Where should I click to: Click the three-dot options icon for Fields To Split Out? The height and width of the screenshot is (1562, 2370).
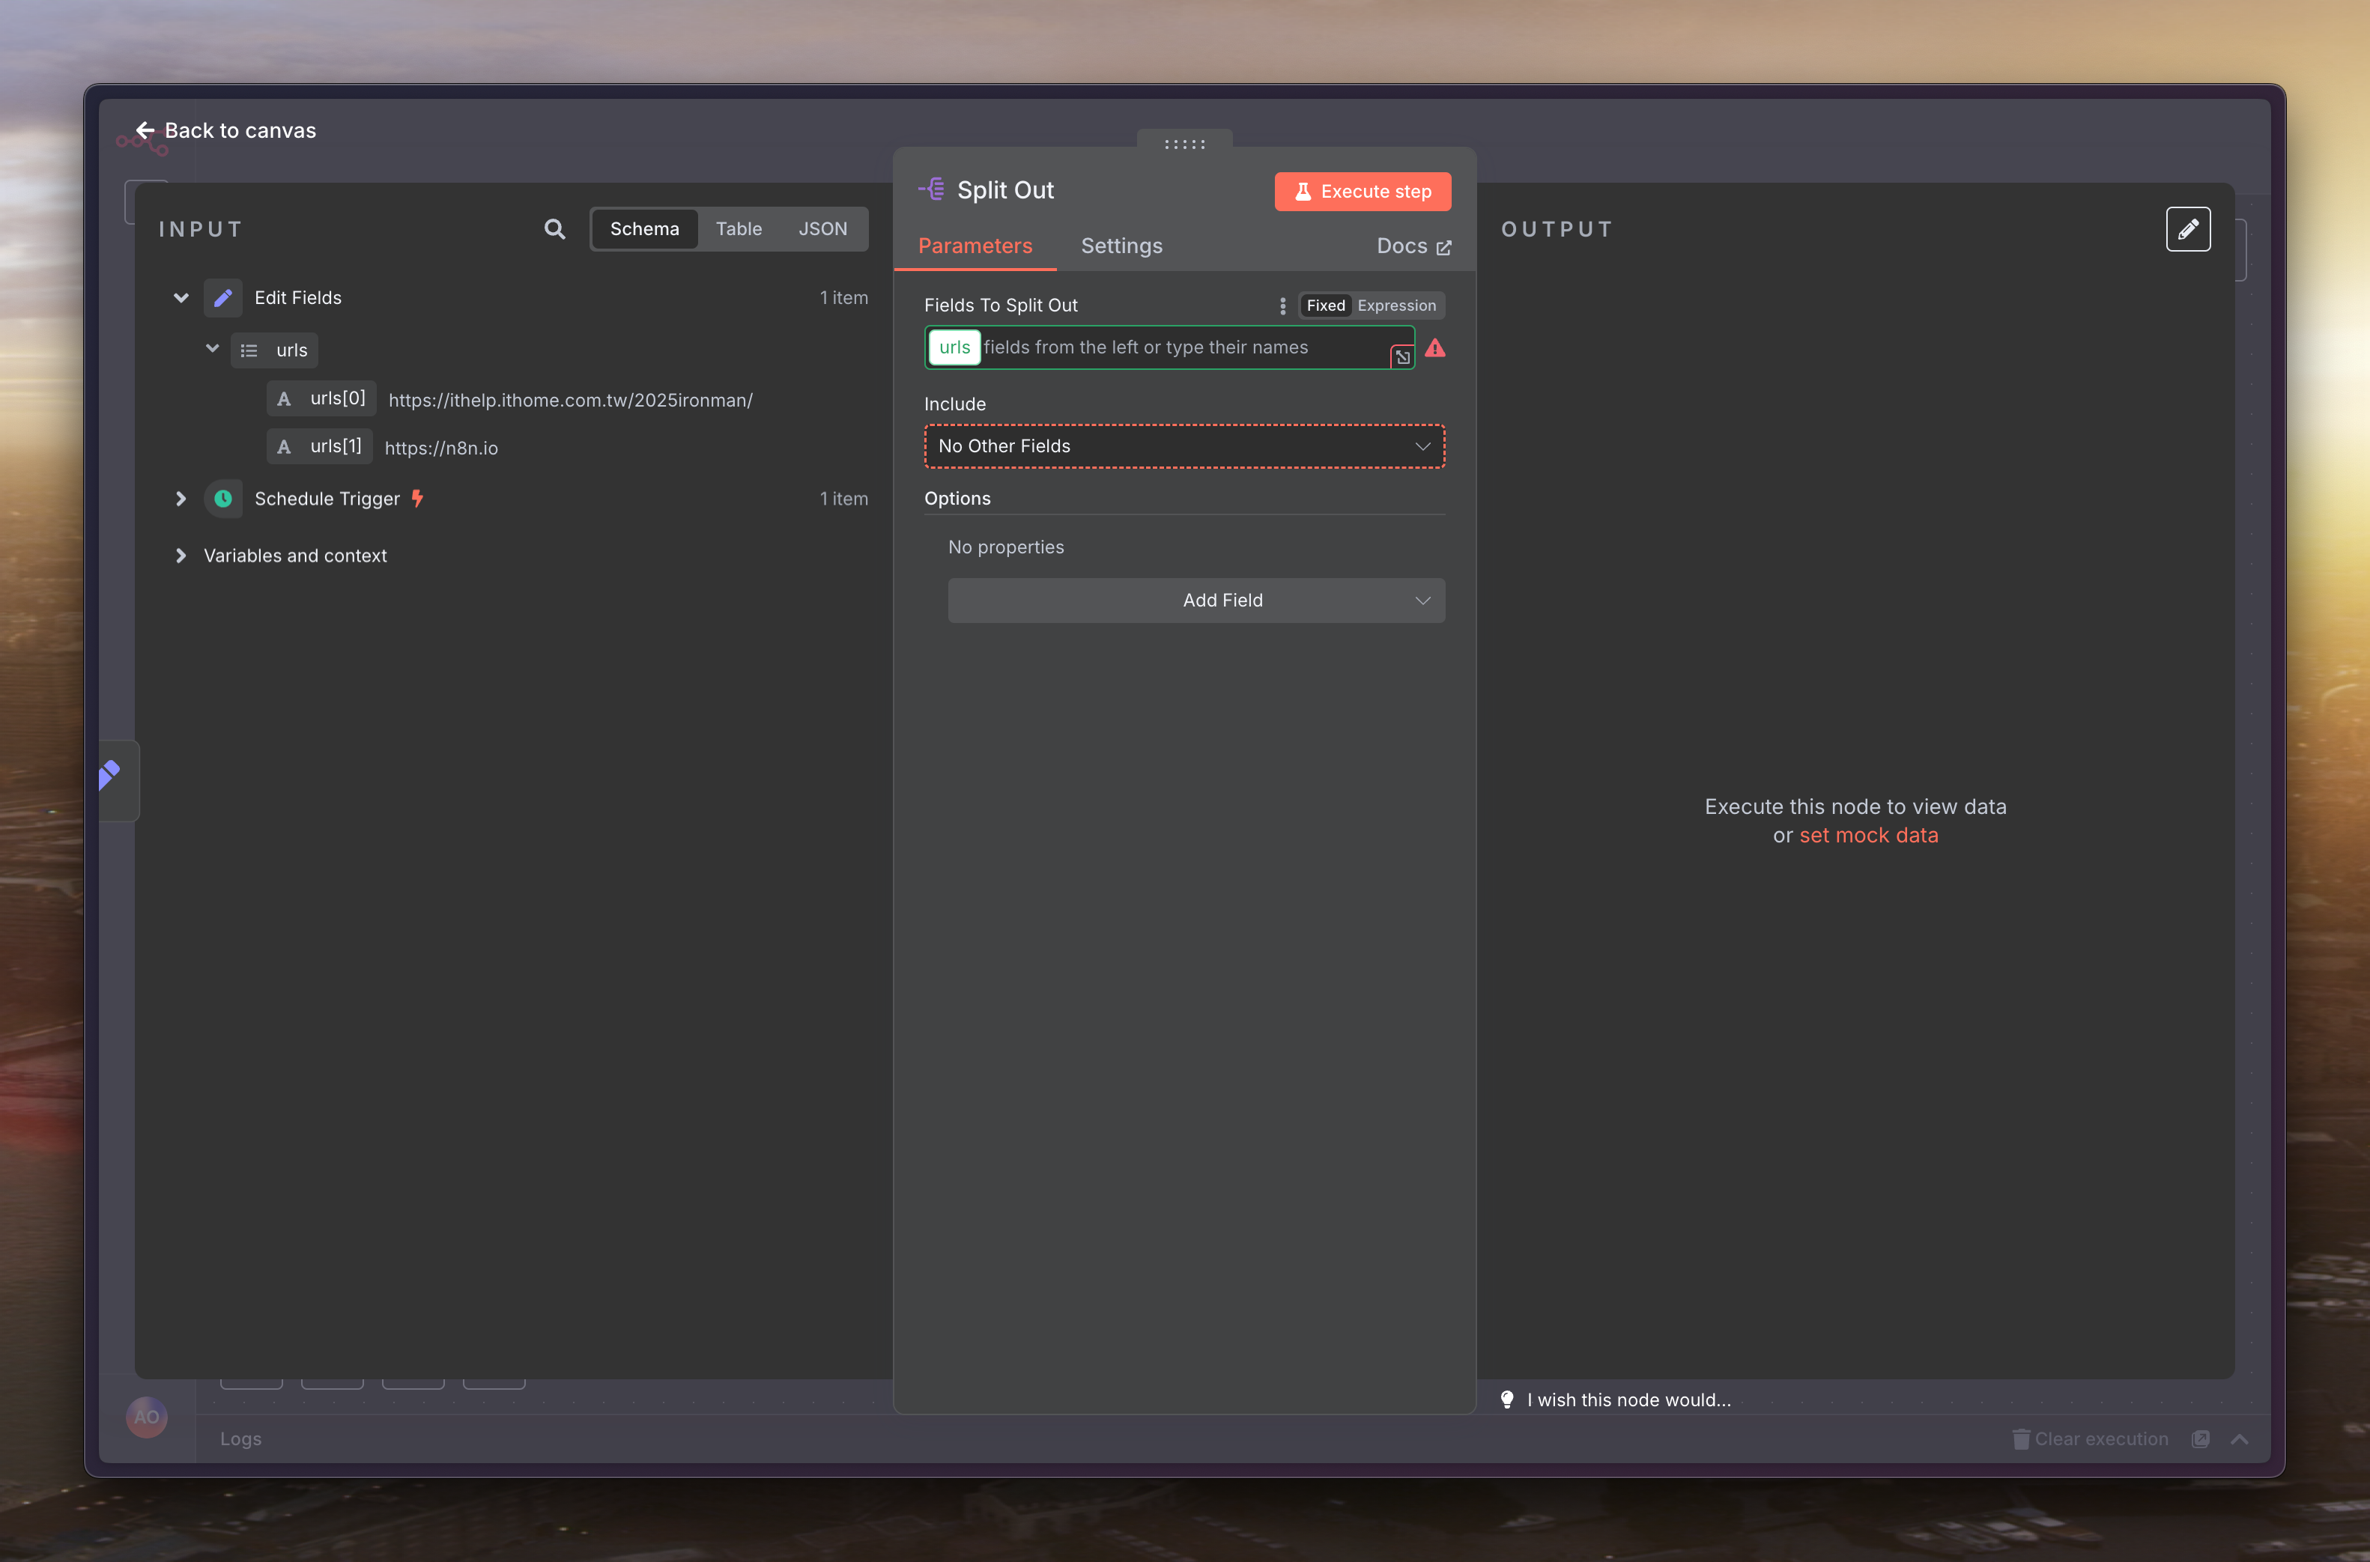[1282, 306]
